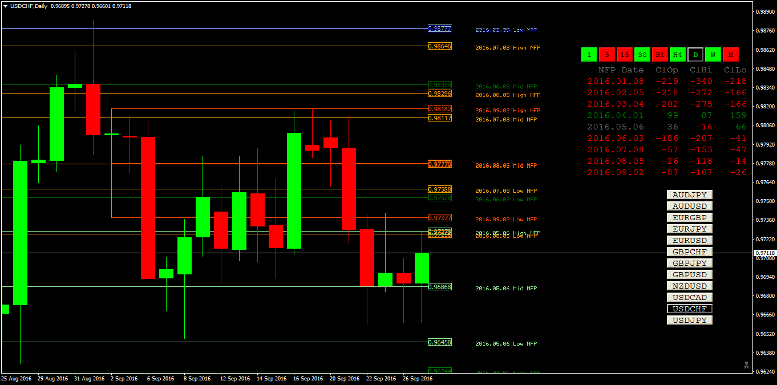
Task: Enable the GBPCHF symbol view
Action: click(x=689, y=251)
